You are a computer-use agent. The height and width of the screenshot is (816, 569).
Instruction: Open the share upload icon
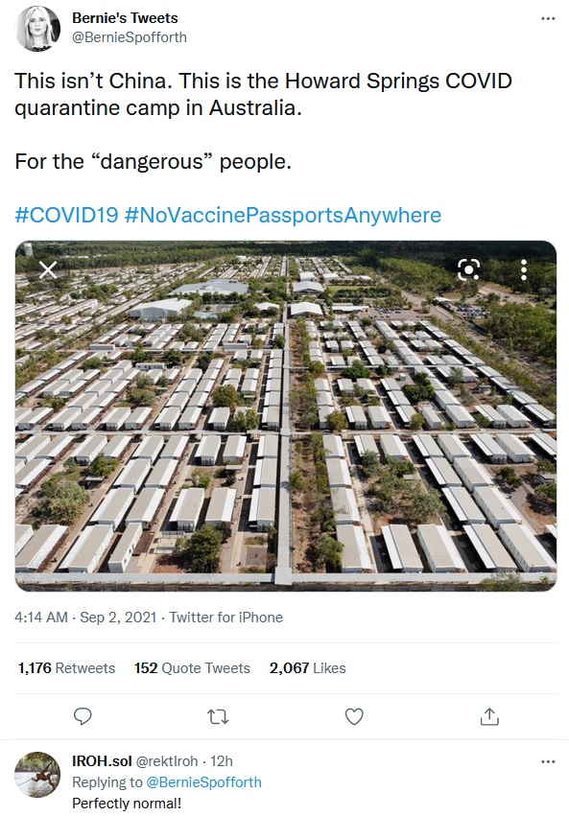point(489,716)
